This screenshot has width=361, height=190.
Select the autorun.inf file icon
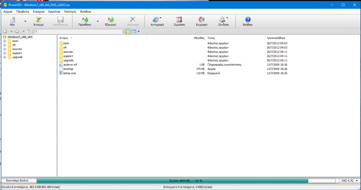(61, 65)
